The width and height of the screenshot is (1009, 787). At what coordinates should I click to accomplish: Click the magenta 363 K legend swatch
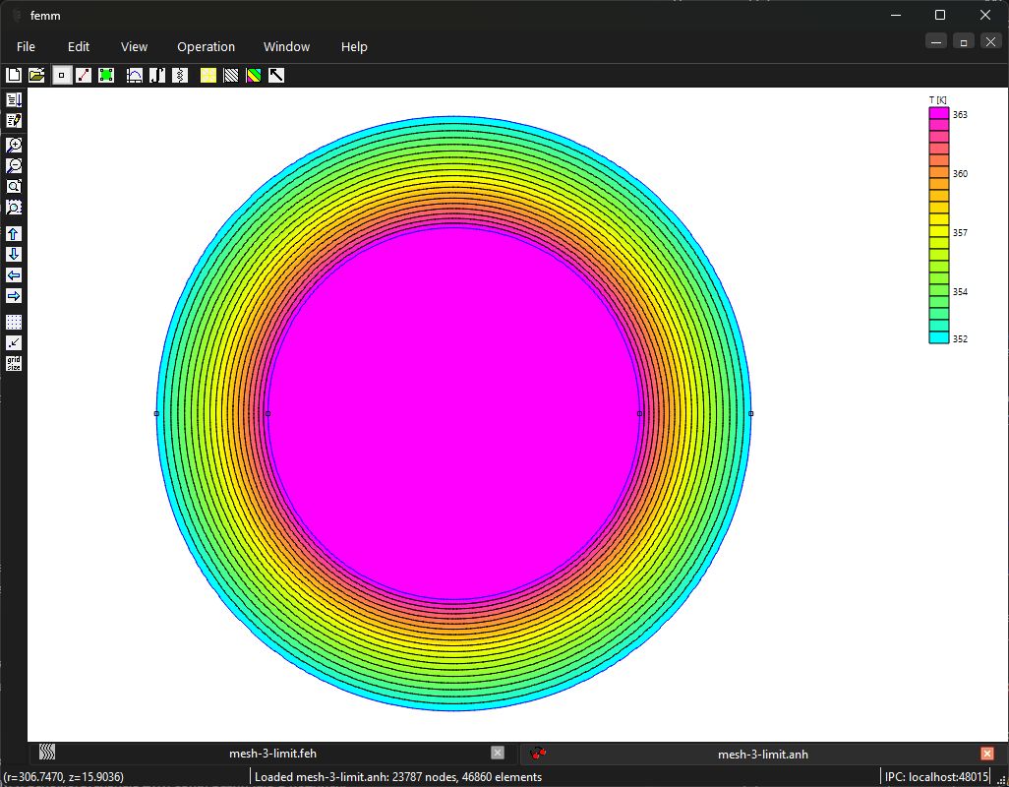coord(939,113)
